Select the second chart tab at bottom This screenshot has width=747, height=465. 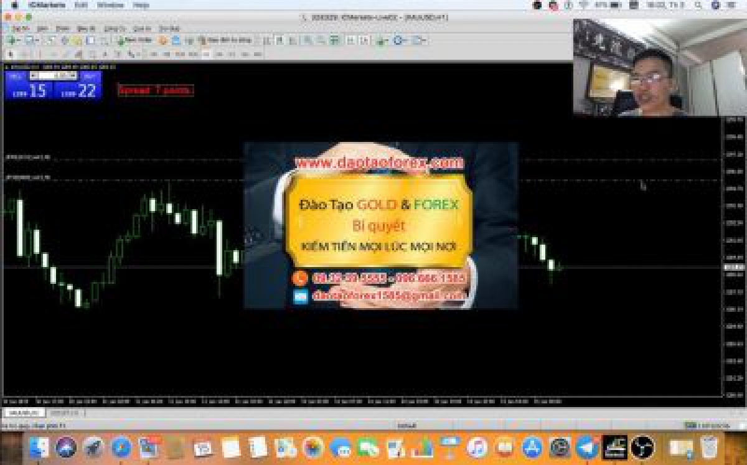point(65,413)
